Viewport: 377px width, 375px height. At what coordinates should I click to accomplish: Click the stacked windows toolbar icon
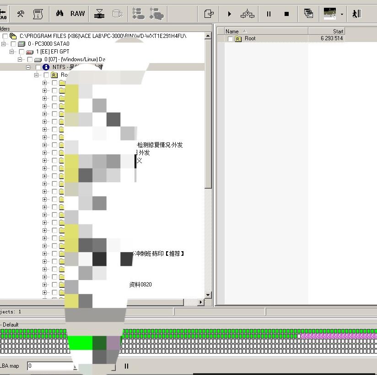coord(308,13)
